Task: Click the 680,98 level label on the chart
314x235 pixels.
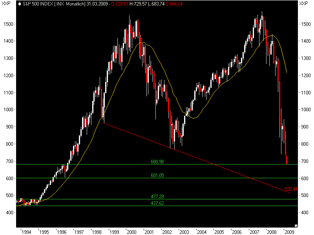Action: click(158, 161)
